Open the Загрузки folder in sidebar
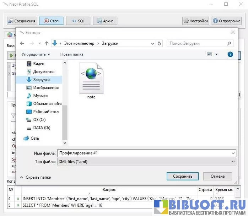This screenshot has height=216, width=248. click(x=41, y=80)
